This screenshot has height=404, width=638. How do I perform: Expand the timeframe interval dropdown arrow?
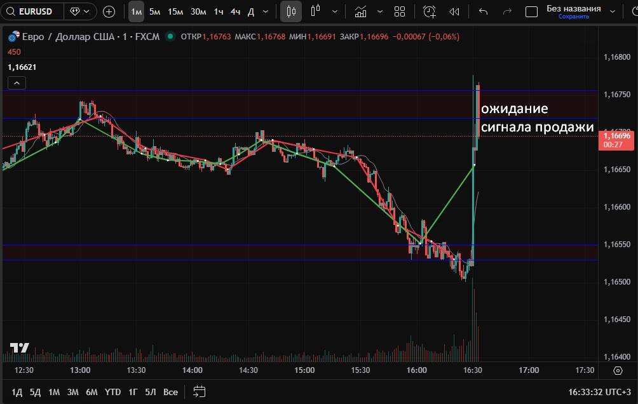[265, 11]
